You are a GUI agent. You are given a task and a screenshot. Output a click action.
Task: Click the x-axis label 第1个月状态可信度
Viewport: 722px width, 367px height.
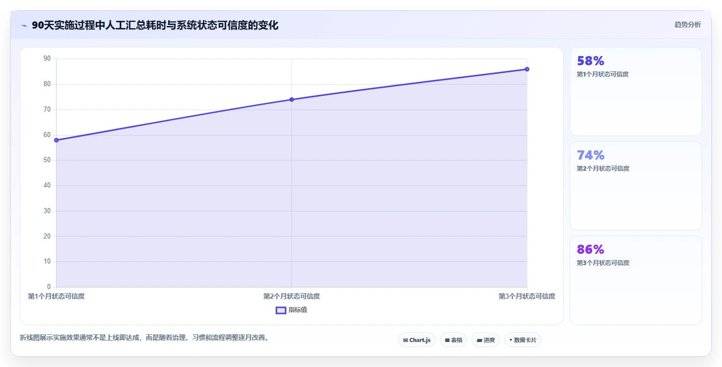[x=56, y=296]
